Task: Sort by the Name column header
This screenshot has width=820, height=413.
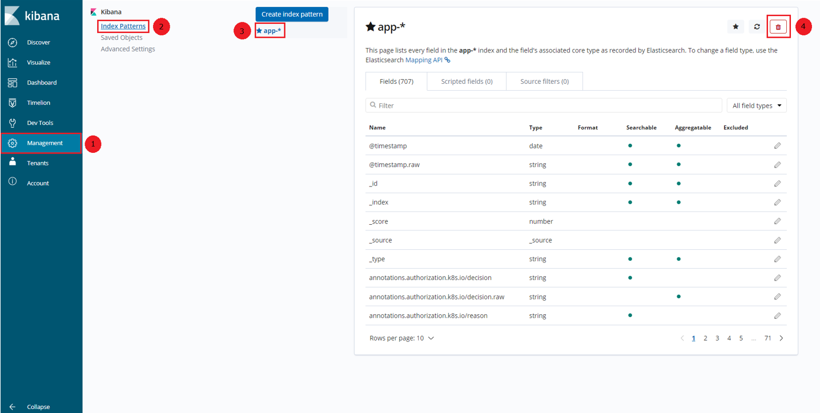Action: pyautogui.click(x=377, y=128)
